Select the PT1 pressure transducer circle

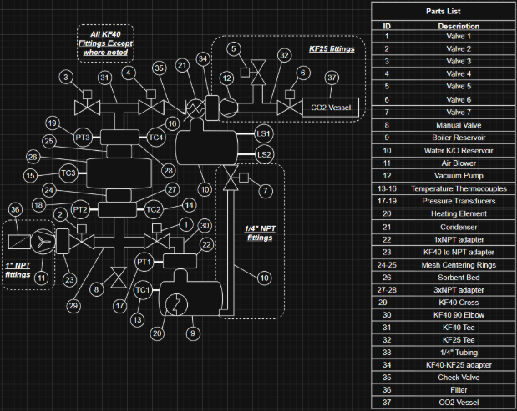click(x=144, y=262)
